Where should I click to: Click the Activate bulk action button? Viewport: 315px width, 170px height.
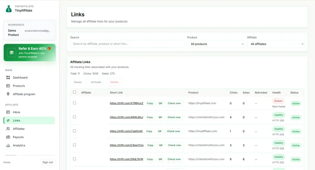96,82
